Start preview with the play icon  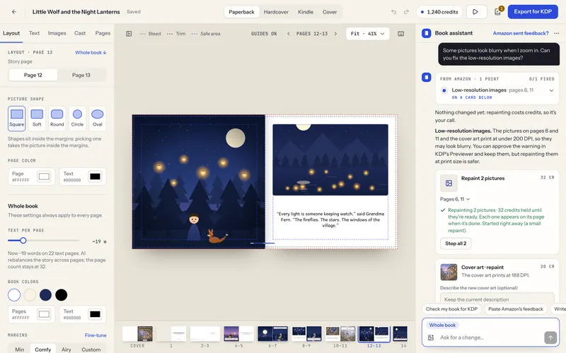click(475, 12)
